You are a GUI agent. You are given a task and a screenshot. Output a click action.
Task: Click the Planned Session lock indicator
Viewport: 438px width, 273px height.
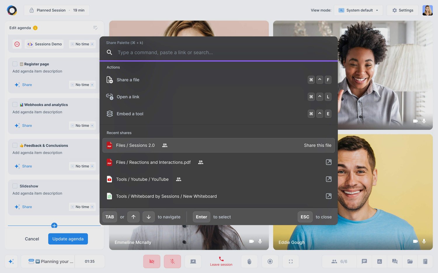32,10
